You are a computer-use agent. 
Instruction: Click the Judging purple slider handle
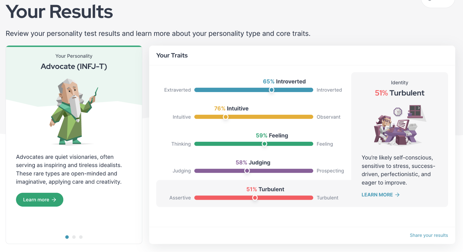247,171
